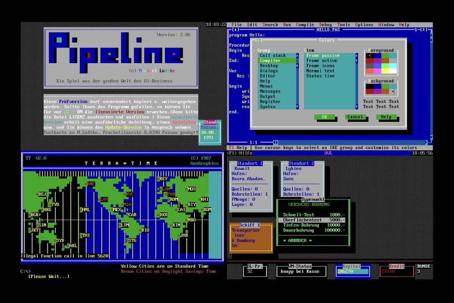Open the Compile menu
This screenshot has height=303, width=454.
tap(305, 25)
